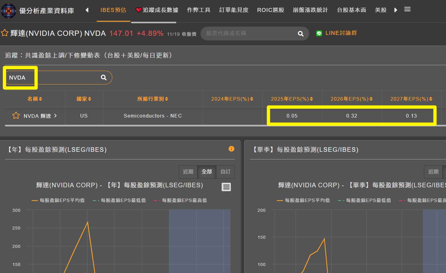Open the LINE討論群 link
The width and height of the screenshot is (446, 273).
pos(341,33)
